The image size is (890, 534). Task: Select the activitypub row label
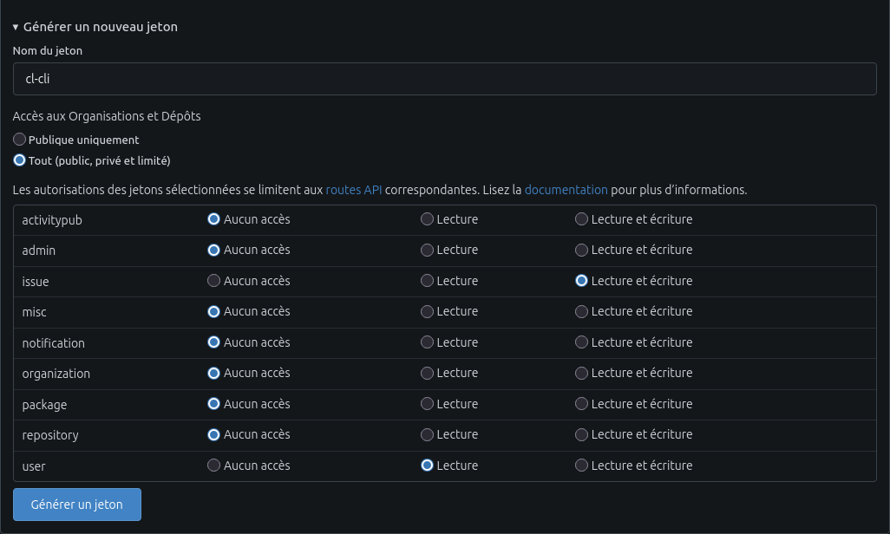coord(52,219)
